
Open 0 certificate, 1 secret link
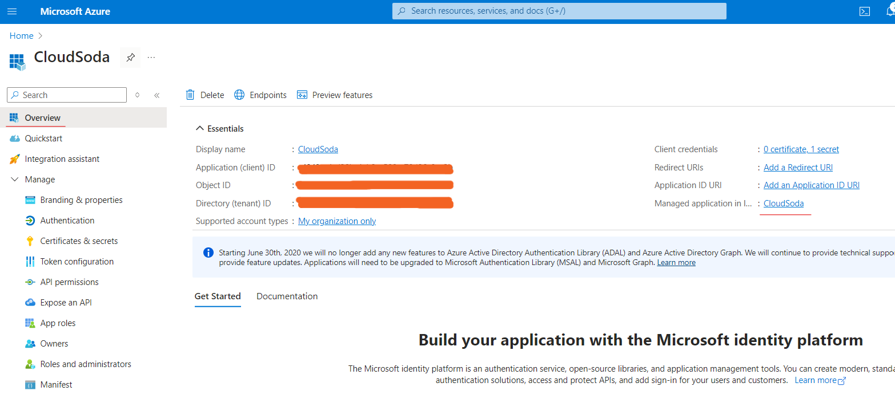coord(801,149)
